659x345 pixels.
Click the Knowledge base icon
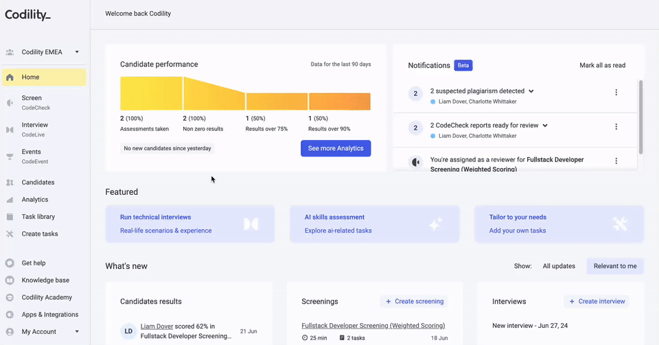coord(10,281)
